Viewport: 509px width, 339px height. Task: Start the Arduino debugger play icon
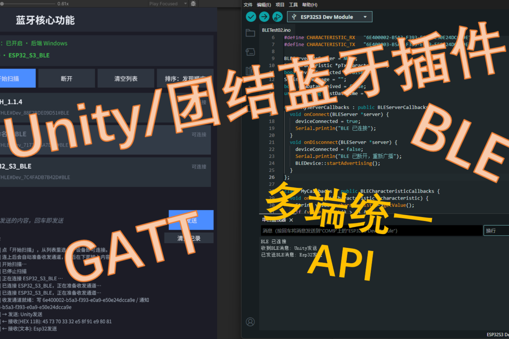(x=277, y=17)
